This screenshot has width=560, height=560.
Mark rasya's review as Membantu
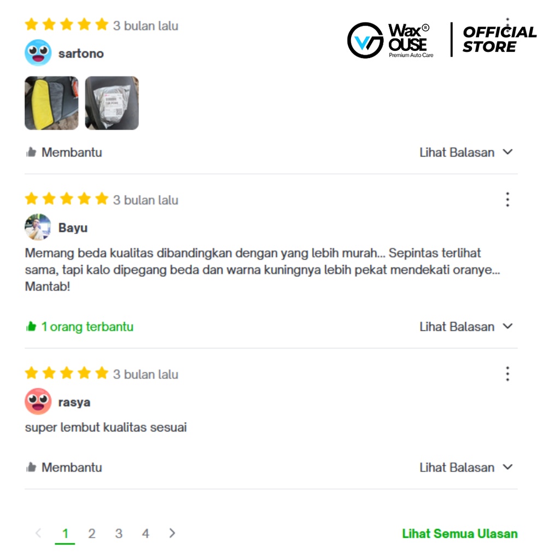click(x=64, y=468)
